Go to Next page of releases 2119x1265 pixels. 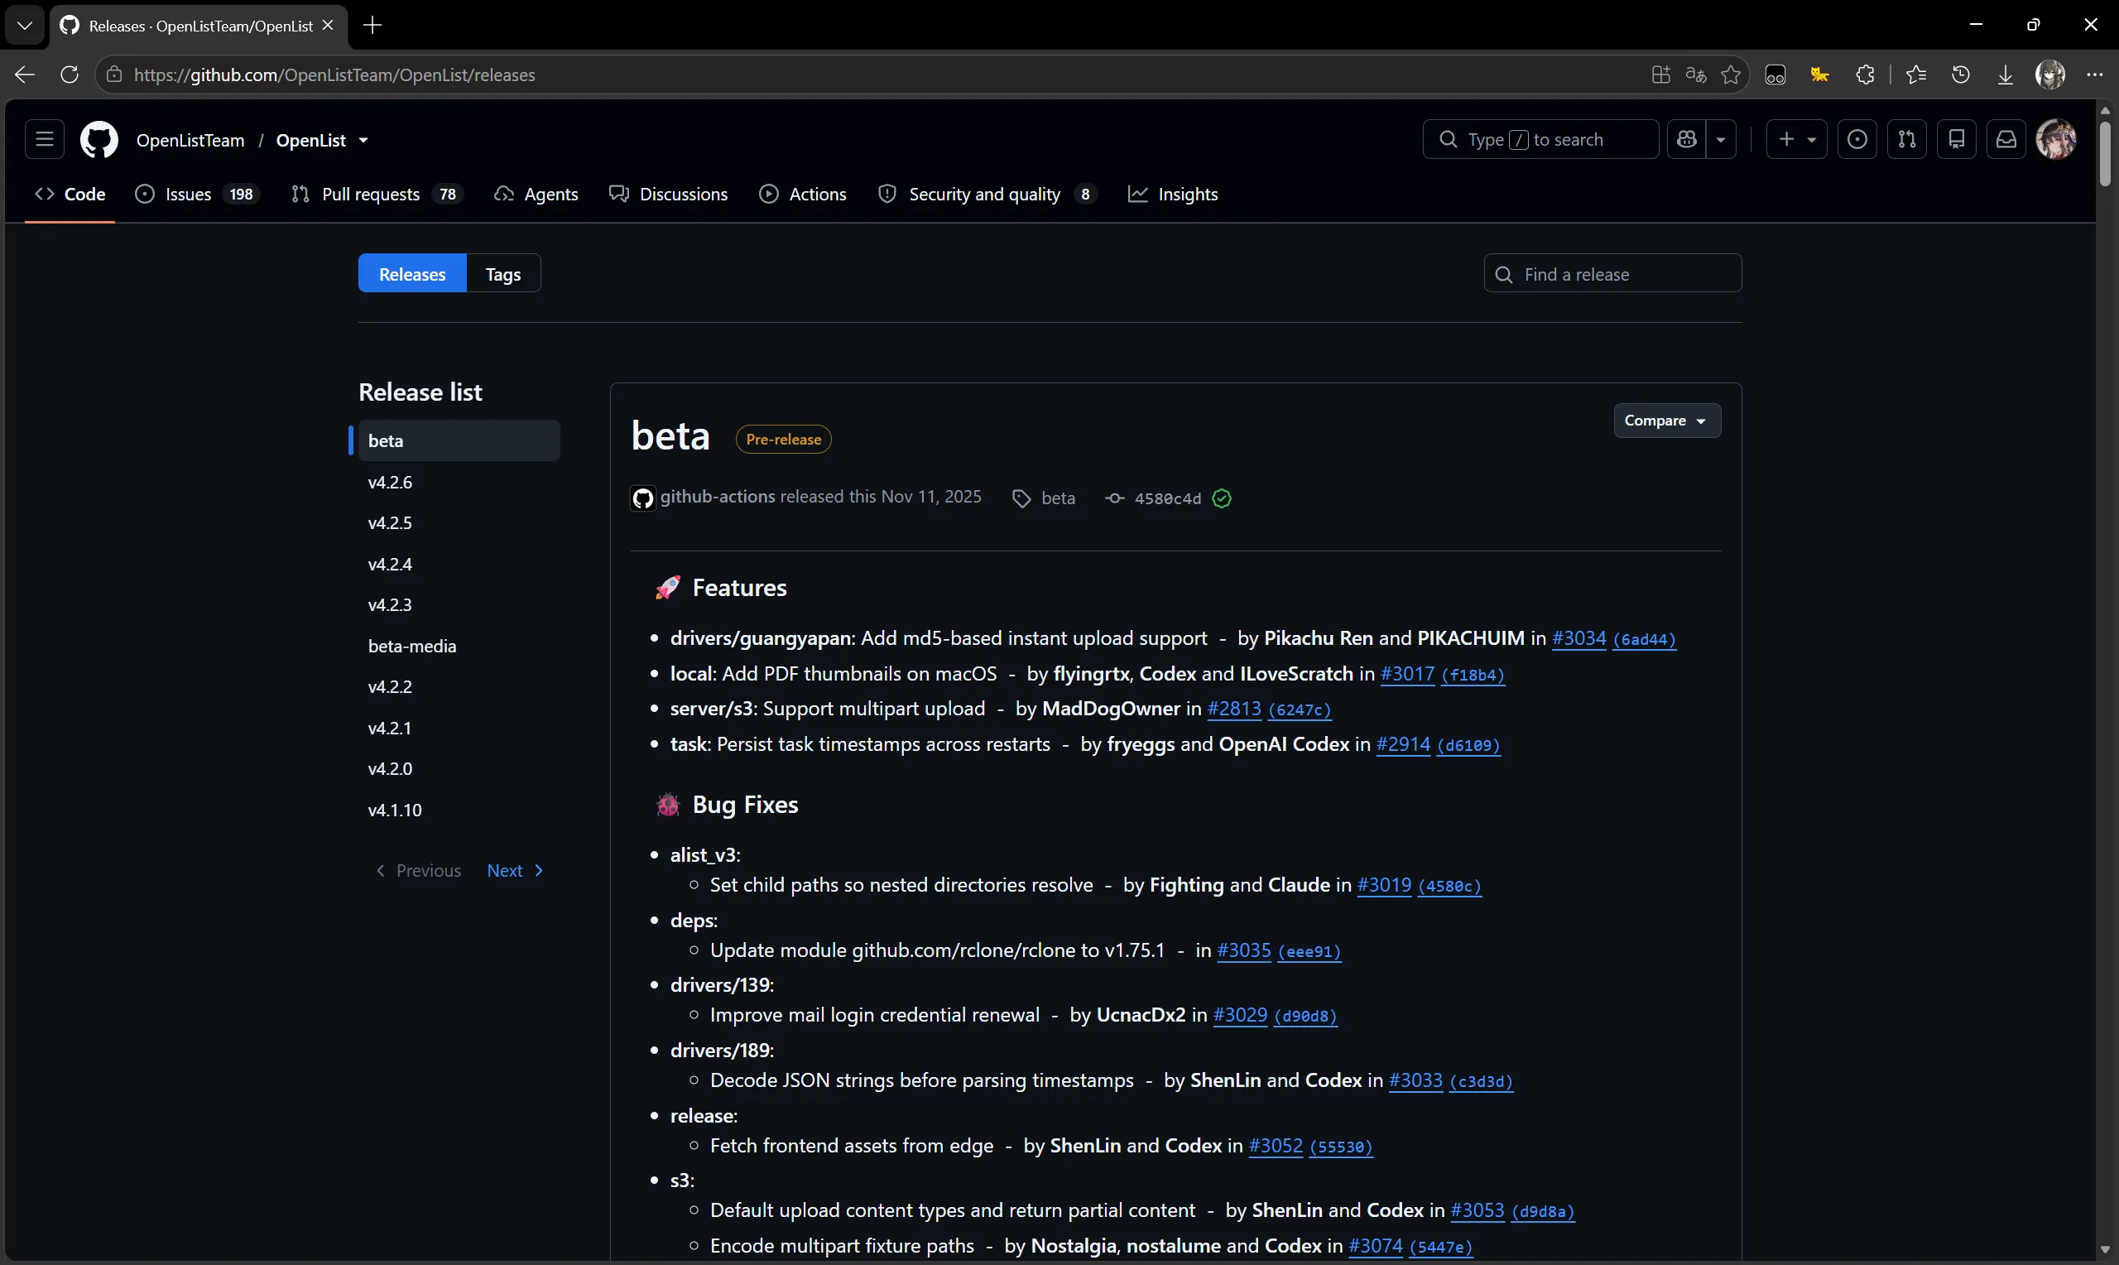(516, 870)
